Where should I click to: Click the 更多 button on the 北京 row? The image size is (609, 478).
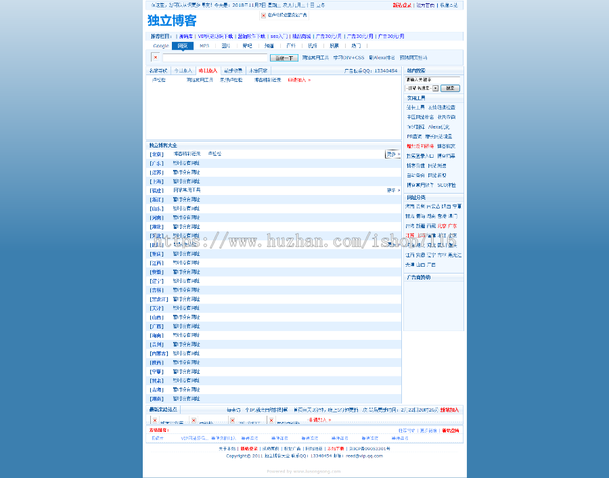[393, 154]
